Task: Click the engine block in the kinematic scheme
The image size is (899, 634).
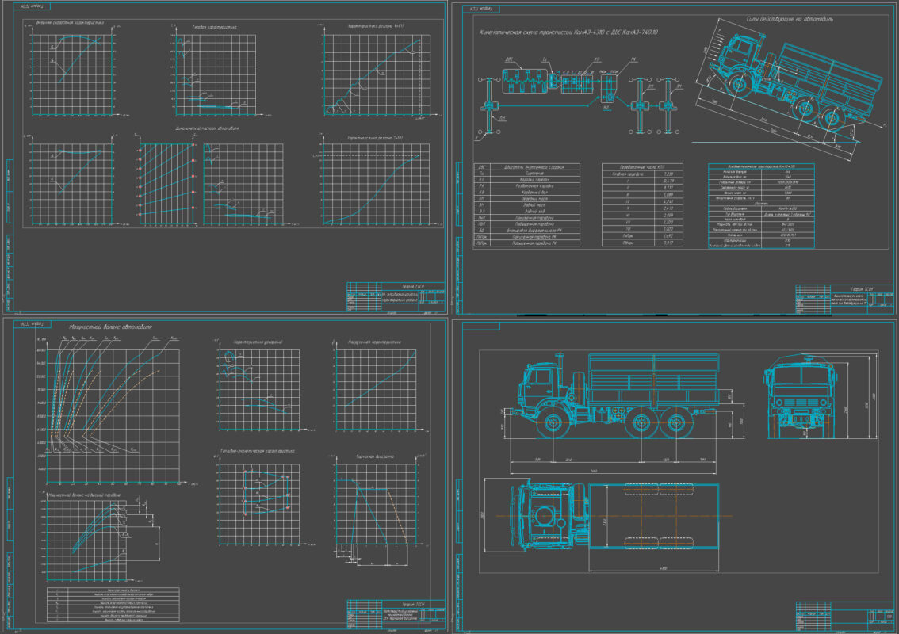Action: (x=526, y=82)
